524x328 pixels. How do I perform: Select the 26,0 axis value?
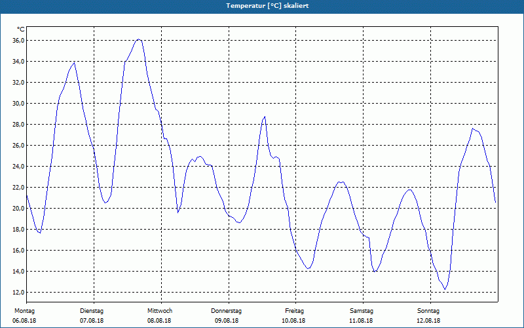pyautogui.click(x=18, y=145)
